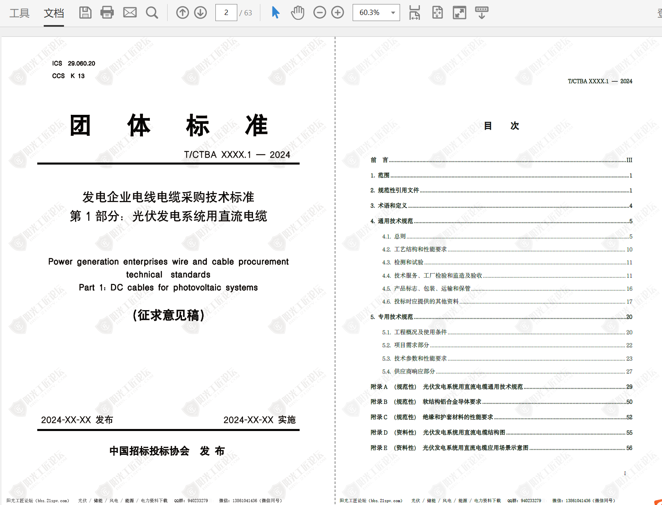The height and width of the screenshot is (505, 662).
Task: Switch to the 文档 tab
Action: click(54, 13)
